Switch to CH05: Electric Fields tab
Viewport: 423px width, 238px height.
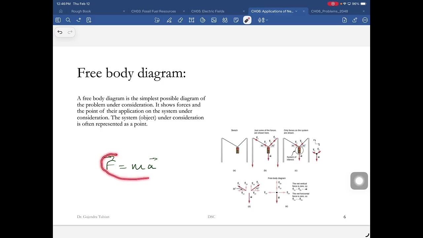point(208,11)
